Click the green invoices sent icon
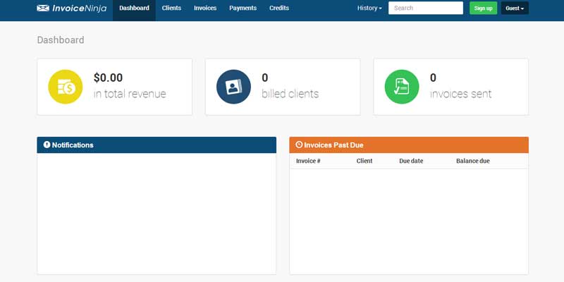 pyautogui.click(x=402, y=87)
